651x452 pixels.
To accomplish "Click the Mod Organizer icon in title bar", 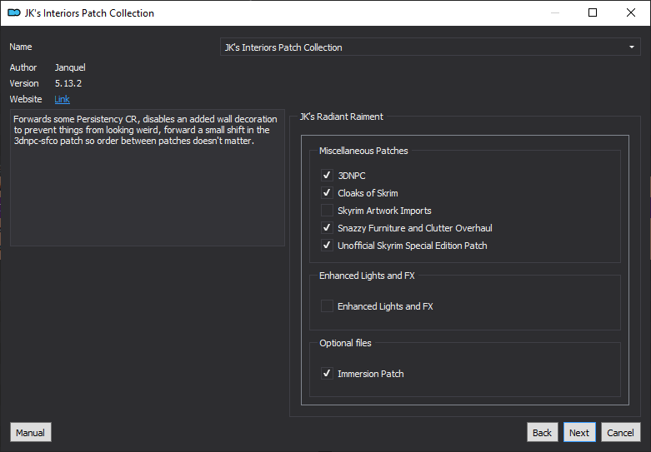I will (14, 12).
